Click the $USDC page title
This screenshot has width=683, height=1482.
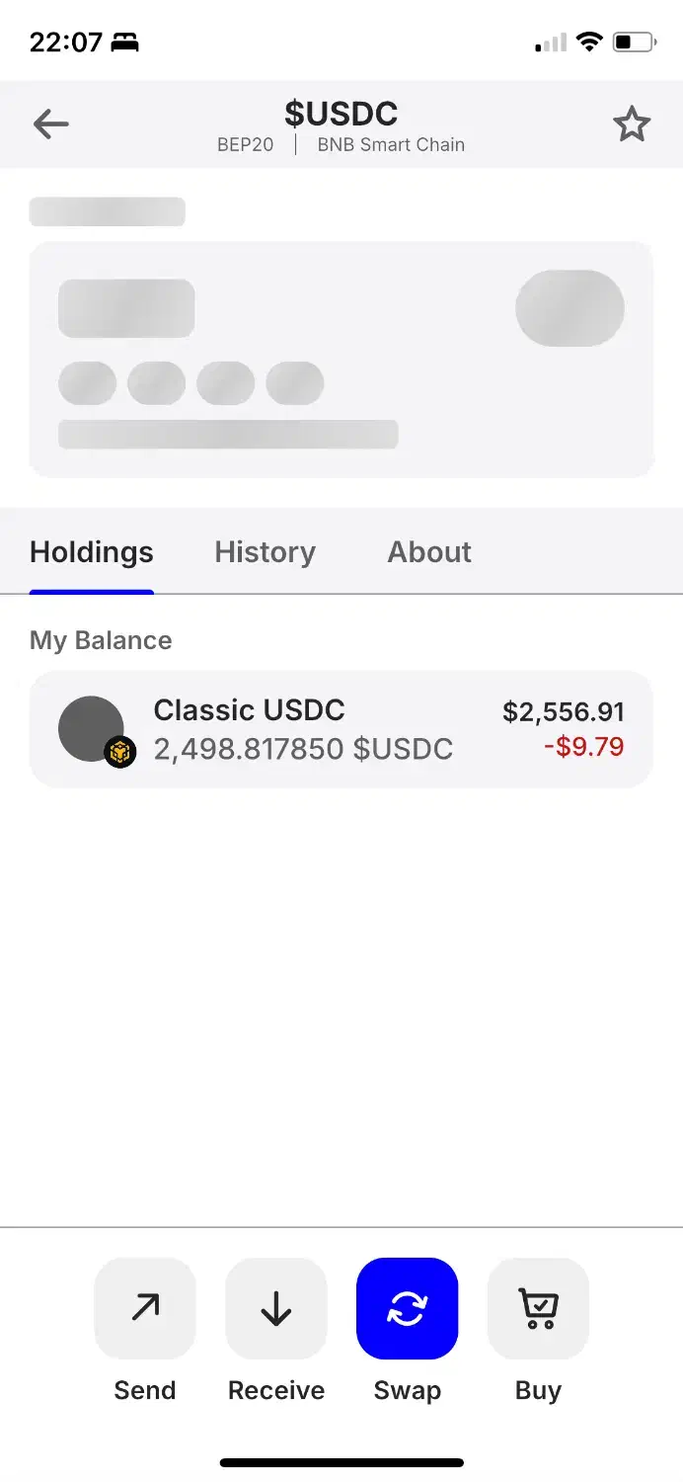tap(341, 114)
